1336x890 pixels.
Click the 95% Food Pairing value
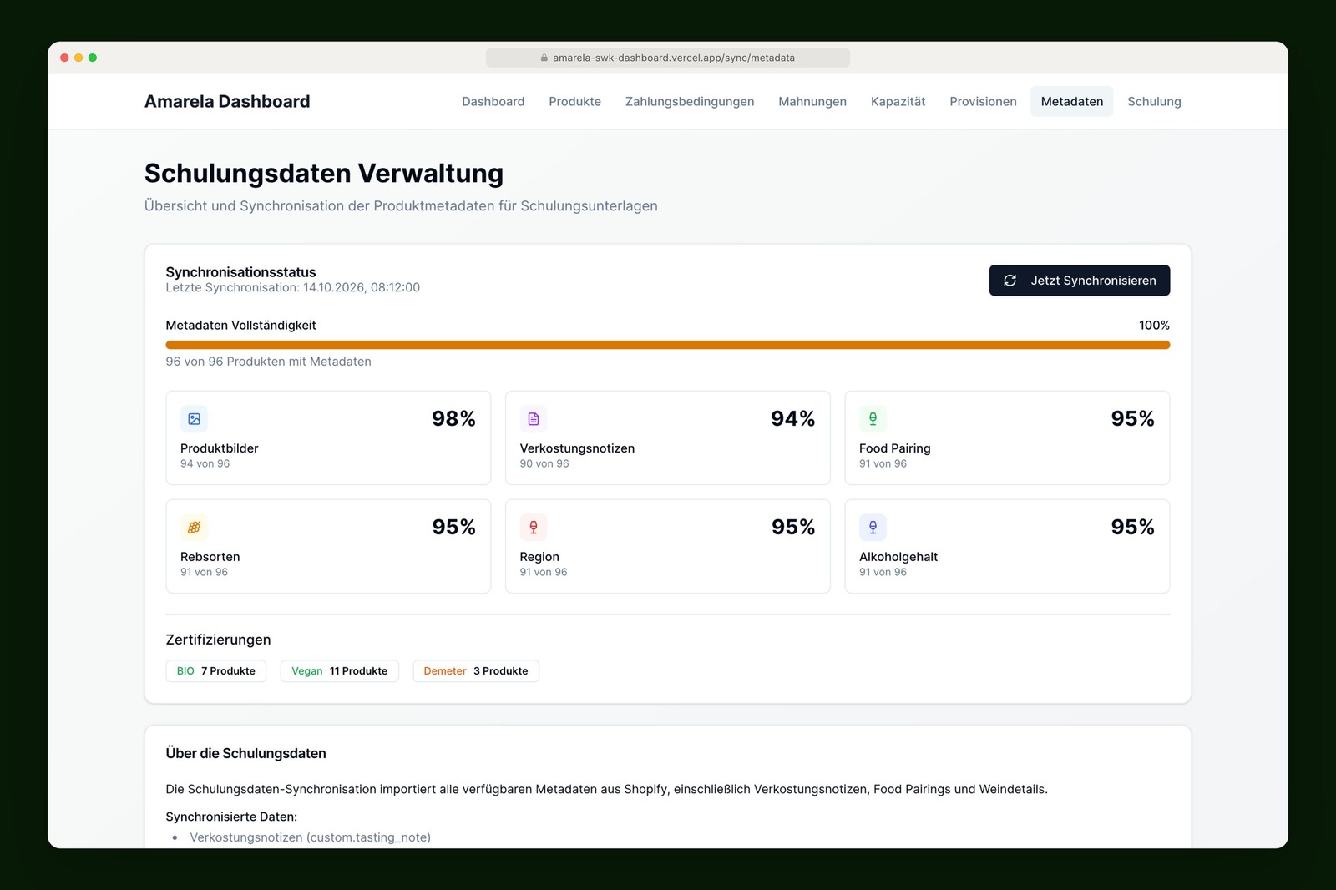1132,419
